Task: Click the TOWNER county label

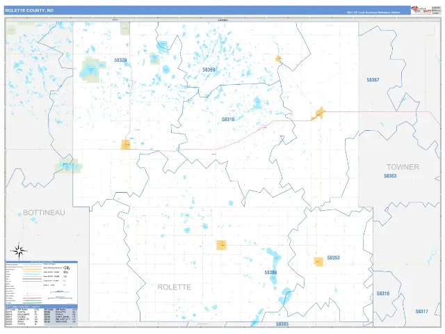Action: click(x=403, y=167)
